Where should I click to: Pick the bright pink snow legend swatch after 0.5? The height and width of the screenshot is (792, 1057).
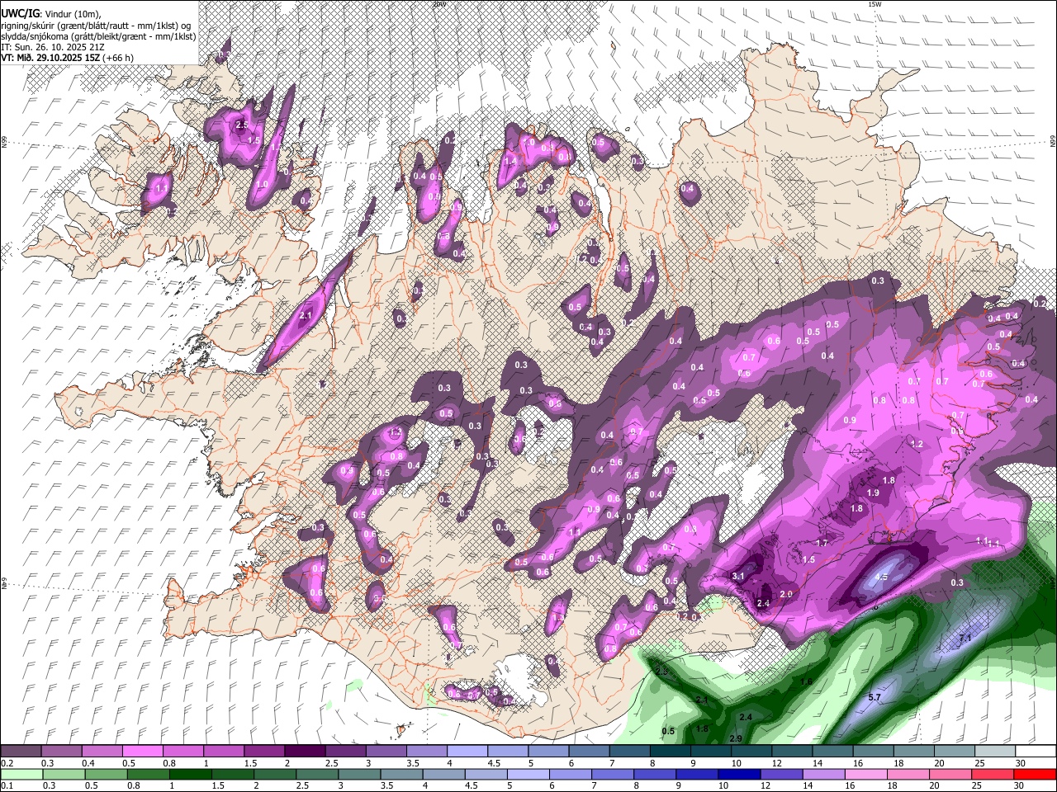(142, 752)
